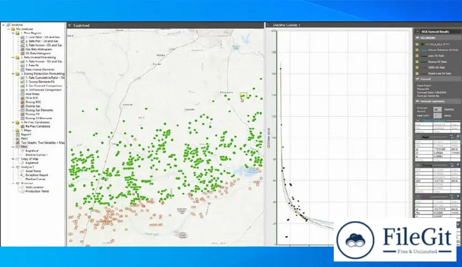Select Eagleford under Copy of Map
Image resolution: width=462 pixels, height=267 pixels.
[32, 163]
